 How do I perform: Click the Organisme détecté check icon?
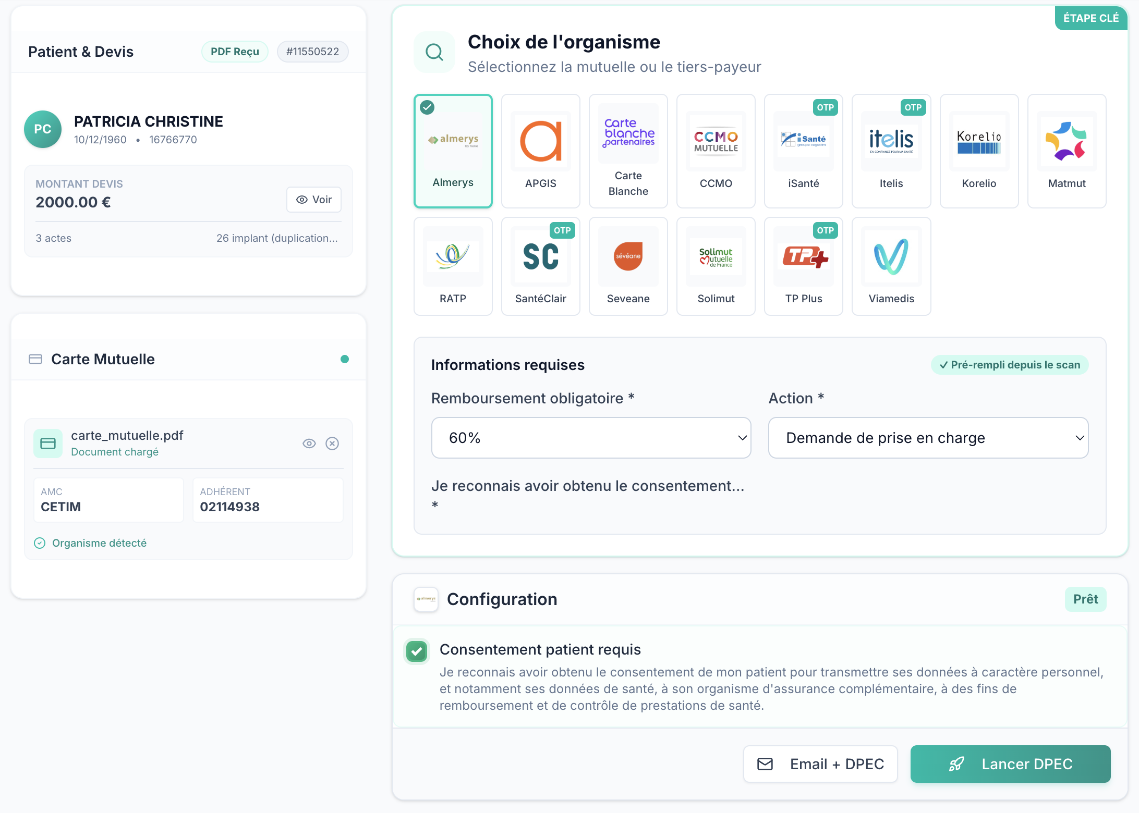tap(40, 543)
